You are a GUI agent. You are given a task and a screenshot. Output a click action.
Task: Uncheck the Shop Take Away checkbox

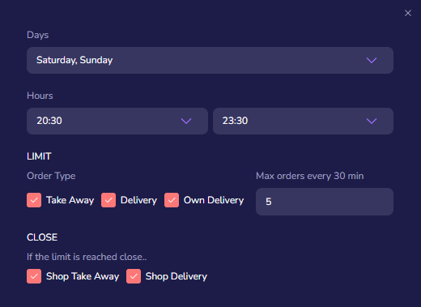34,276
